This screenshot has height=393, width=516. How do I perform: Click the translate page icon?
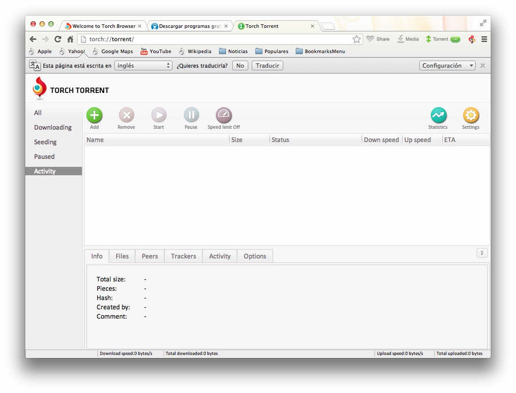pyautogui.click(x=34, y=65)
